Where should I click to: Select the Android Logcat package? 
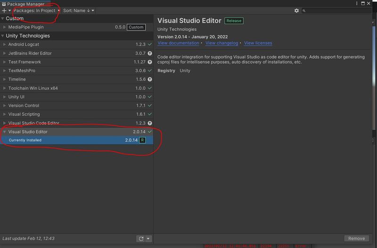pyautogui.click(x=77, y=44)
